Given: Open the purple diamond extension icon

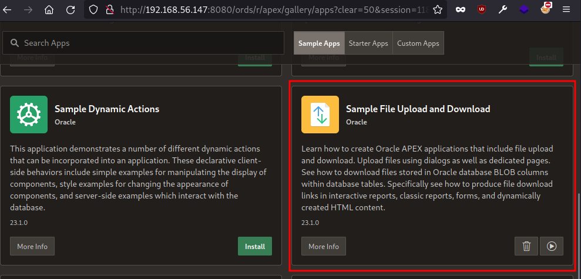Looking at the screenshot, I should coord(524,9).
